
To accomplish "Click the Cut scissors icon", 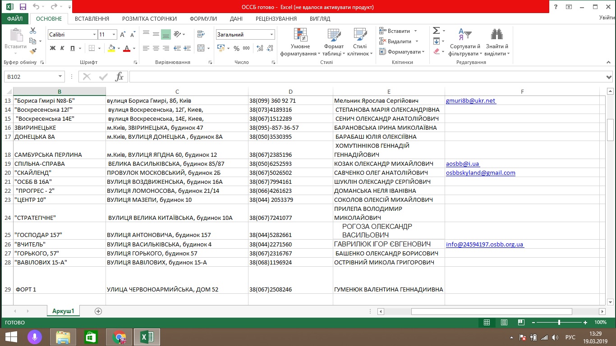I will [x=33, y=31].
